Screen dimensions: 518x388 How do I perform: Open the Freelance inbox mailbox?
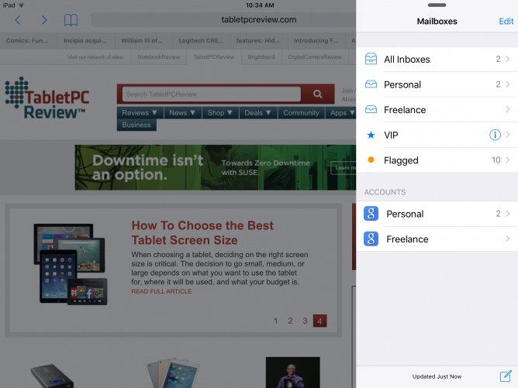[437, 109]
